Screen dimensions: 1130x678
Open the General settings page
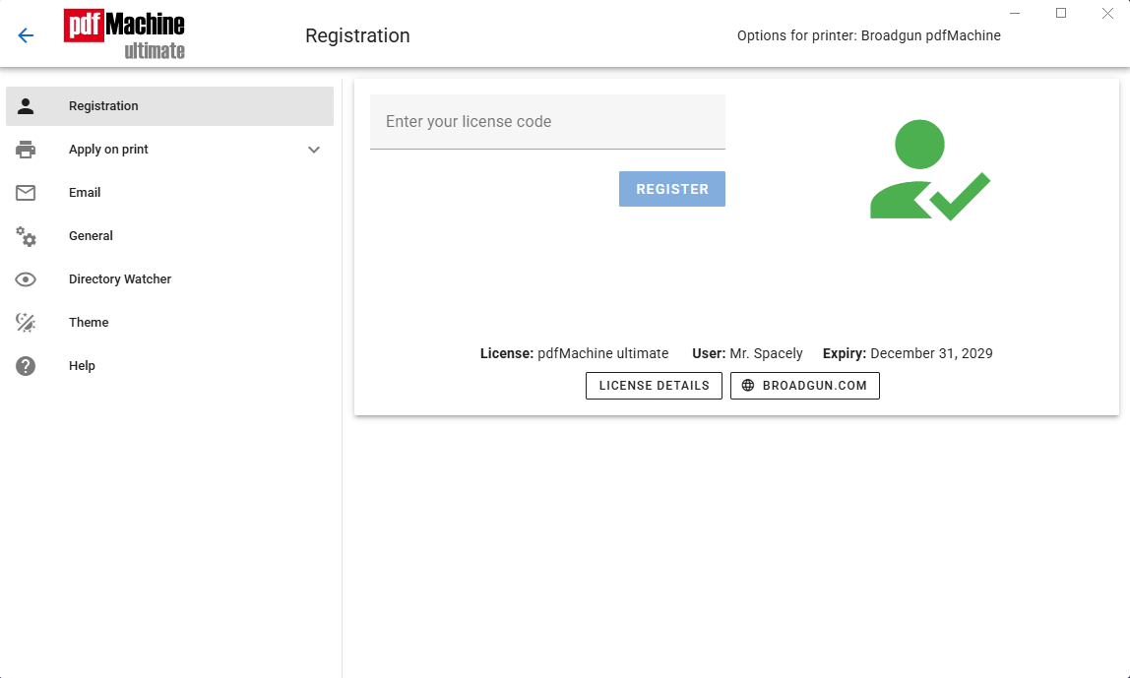[169, 235]
